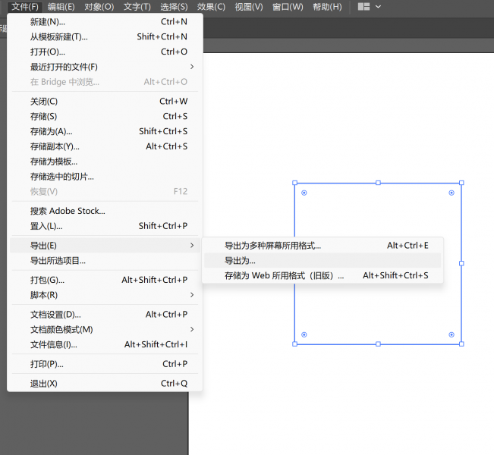Open the 窗口(W) menu

[x=288, y=7]
